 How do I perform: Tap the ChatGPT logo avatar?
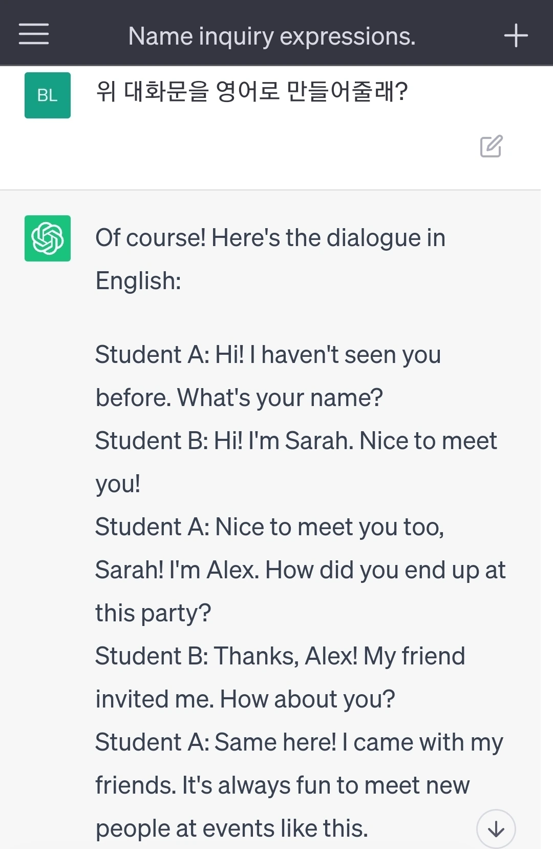tap(48, 238)
